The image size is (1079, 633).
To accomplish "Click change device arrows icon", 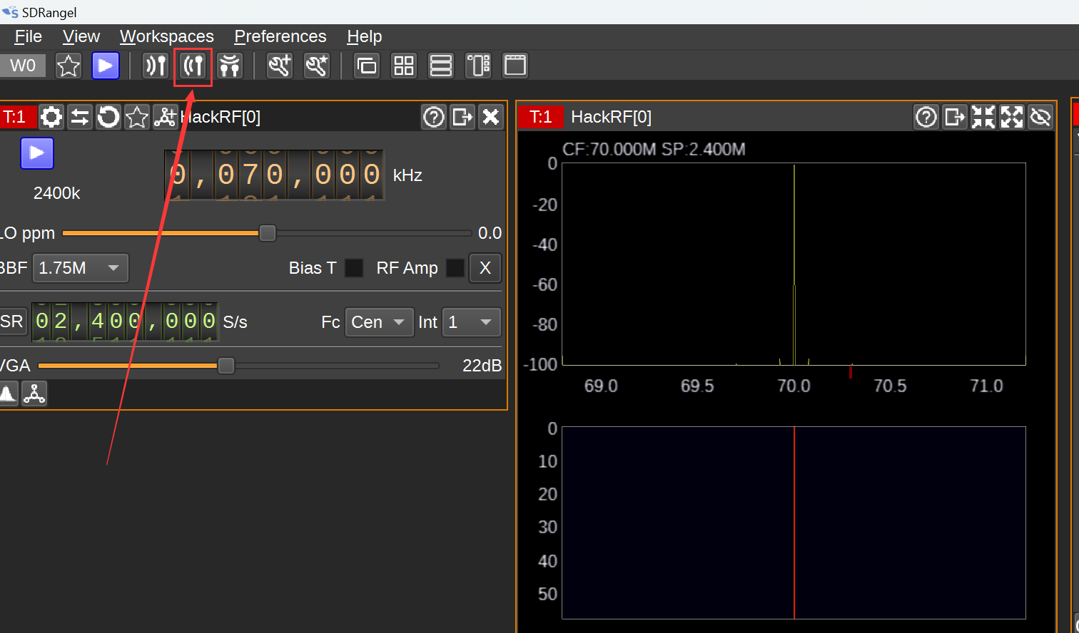I will click(x=80, y=117).
